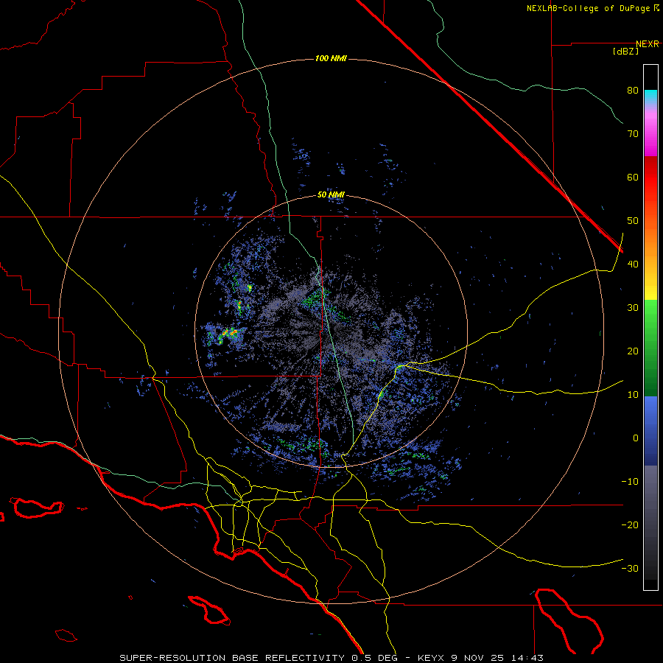Click the magenta-pink band of the color bar
This screenshot has height=663, width=663.
(650, 133)
